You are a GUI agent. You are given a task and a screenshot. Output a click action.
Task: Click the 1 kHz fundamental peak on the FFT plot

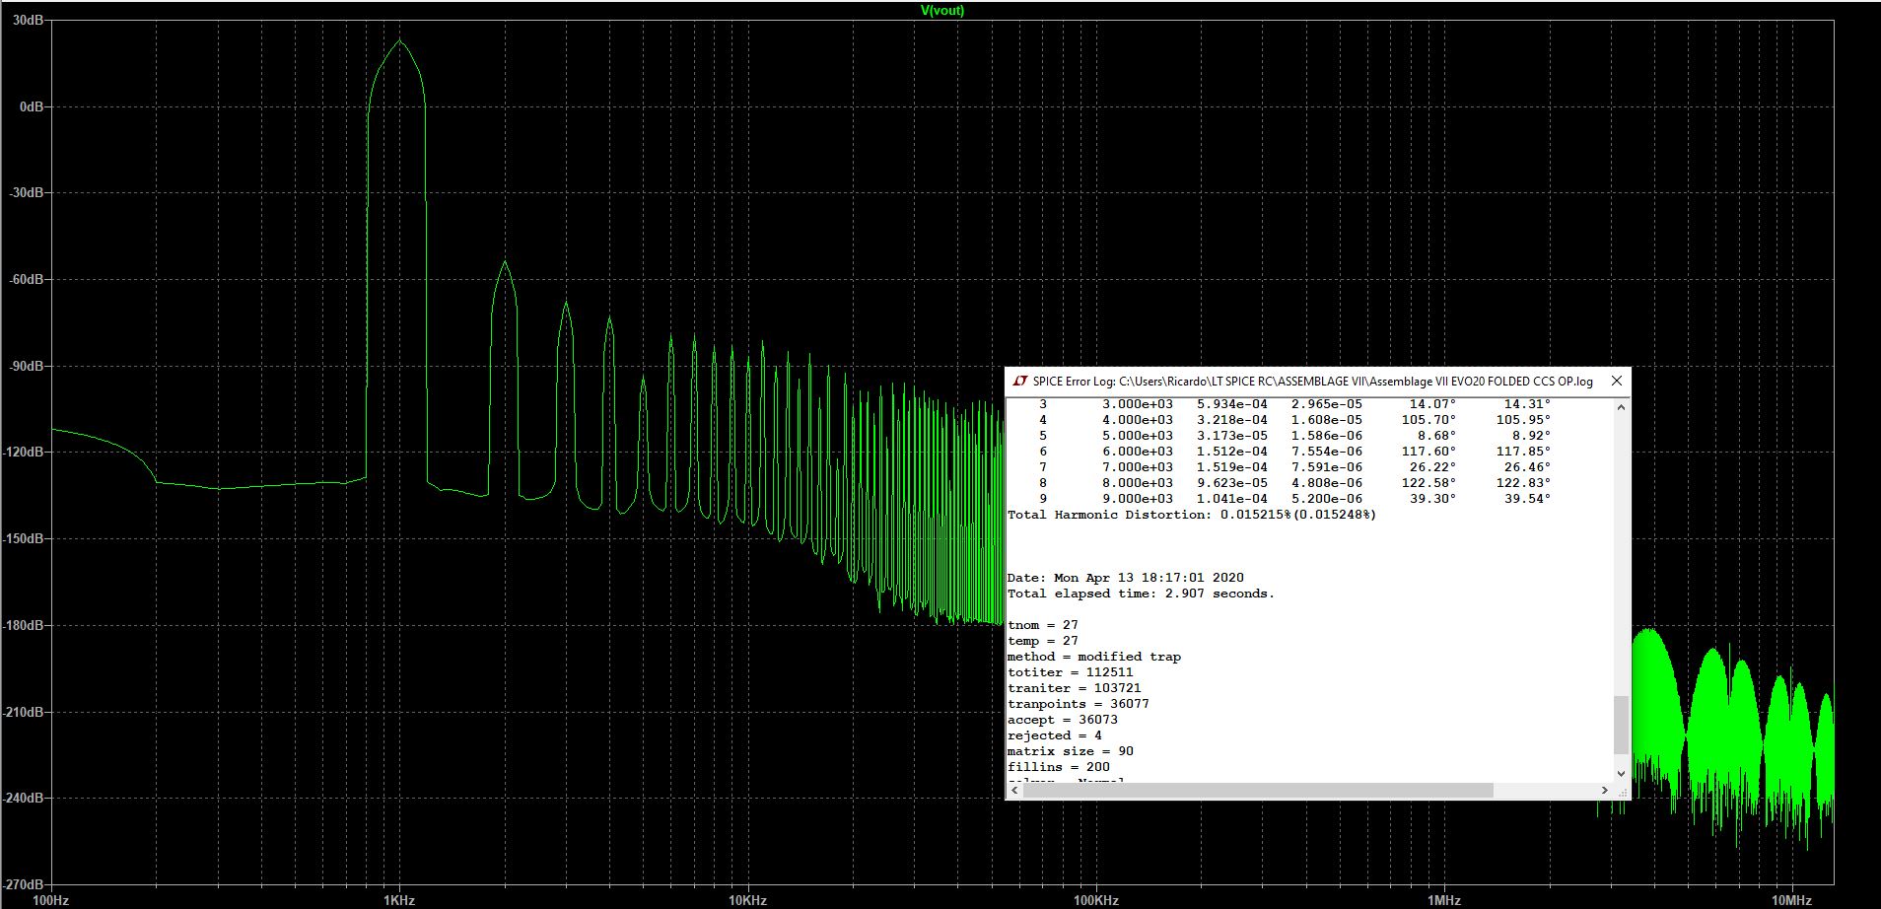coord(399,41)
